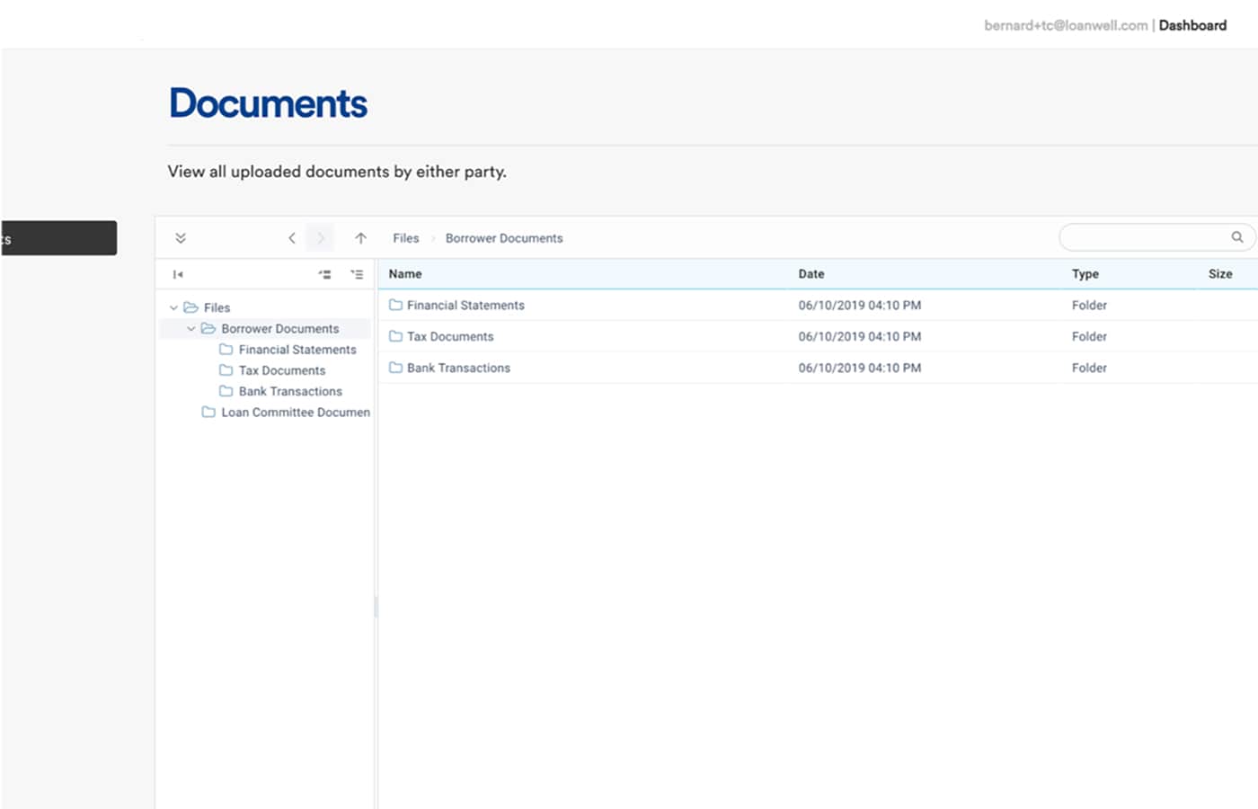Click the Files root folder icon in tree
The image size is (1258, 809).
click(190, 307)
